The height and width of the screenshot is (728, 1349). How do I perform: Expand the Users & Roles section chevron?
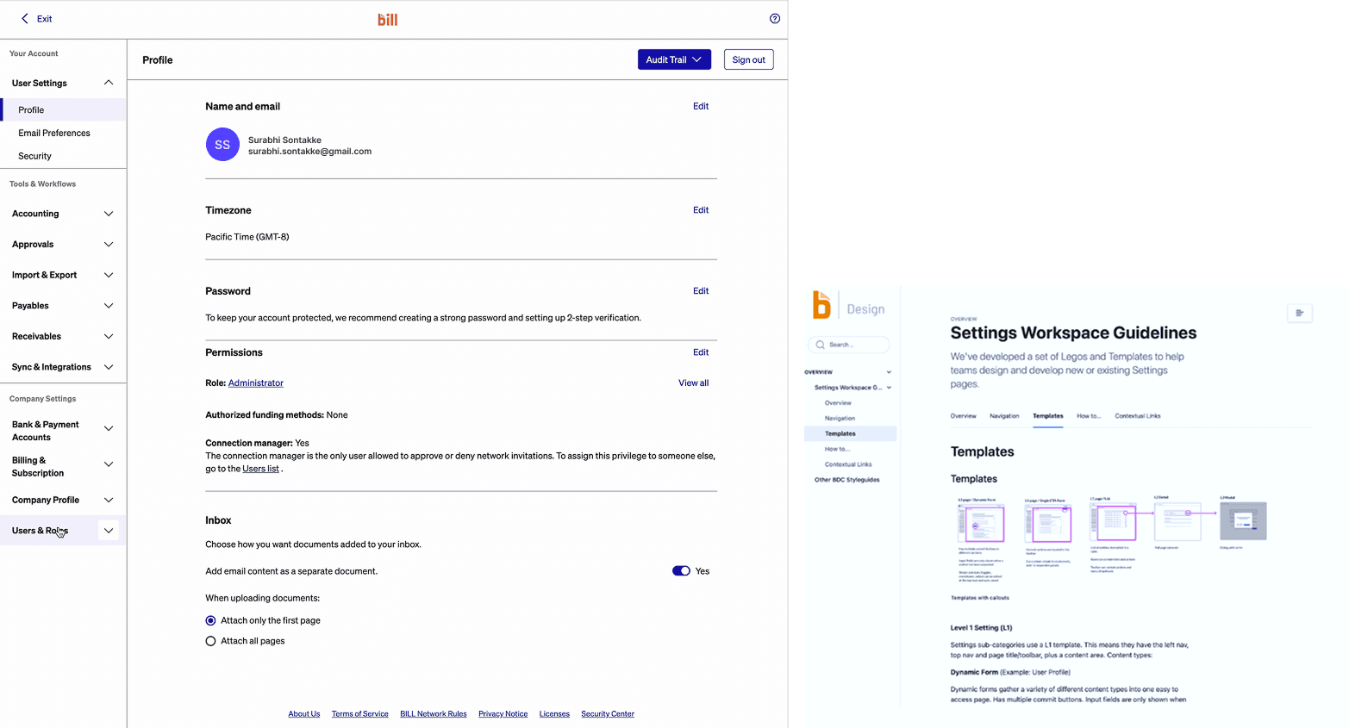point(109,531)
